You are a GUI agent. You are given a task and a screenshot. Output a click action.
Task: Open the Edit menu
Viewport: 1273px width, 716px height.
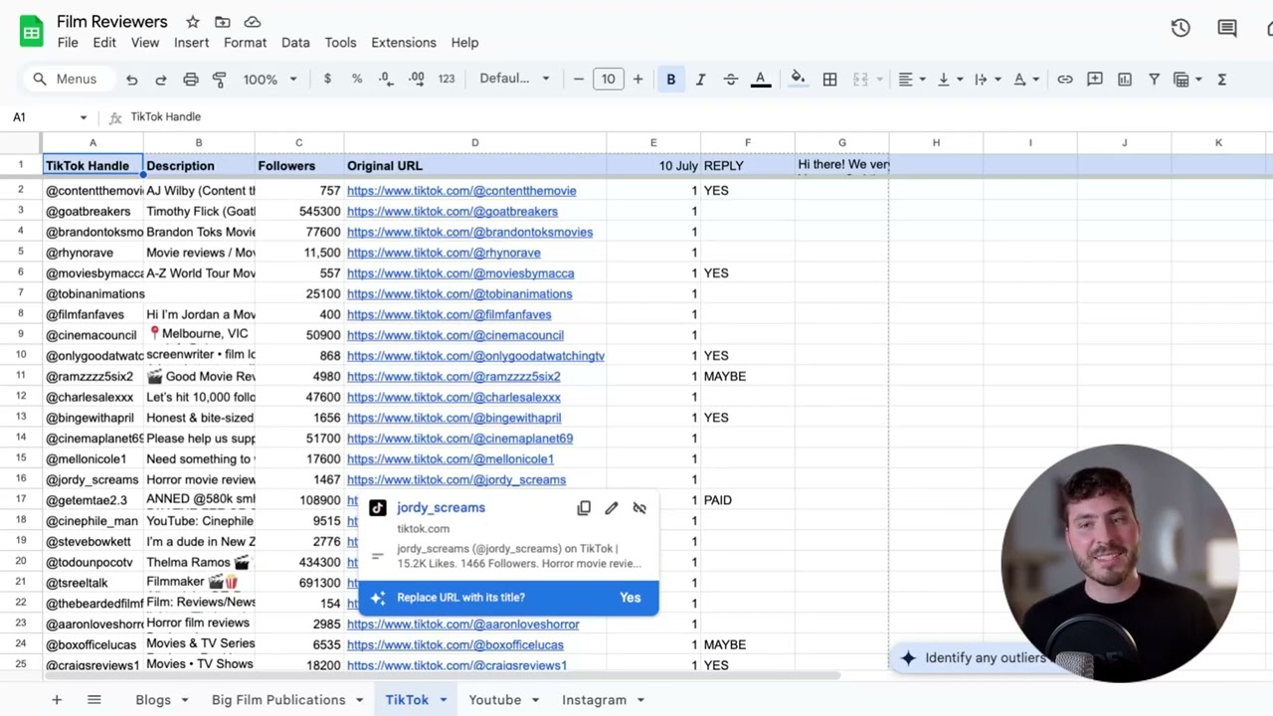tap(104, 43)
